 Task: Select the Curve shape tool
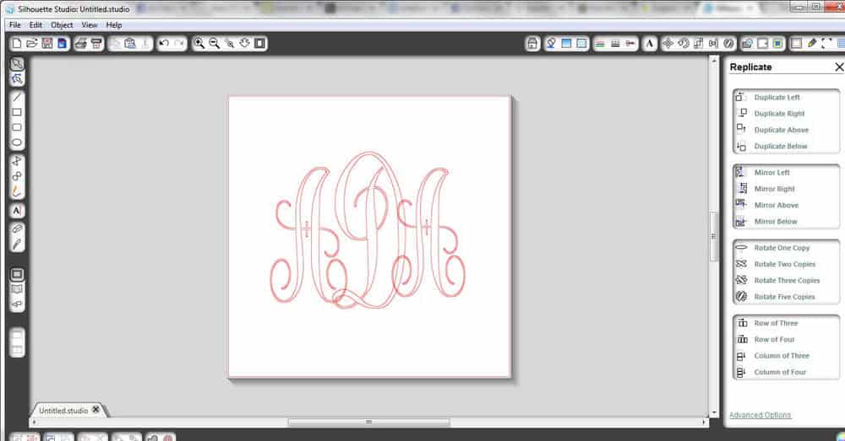[x=17, y=176]
